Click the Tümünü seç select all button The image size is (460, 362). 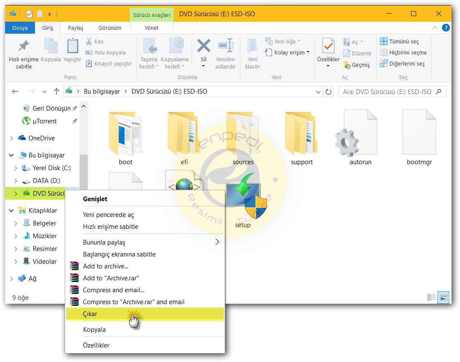click(x=400, y=41)
